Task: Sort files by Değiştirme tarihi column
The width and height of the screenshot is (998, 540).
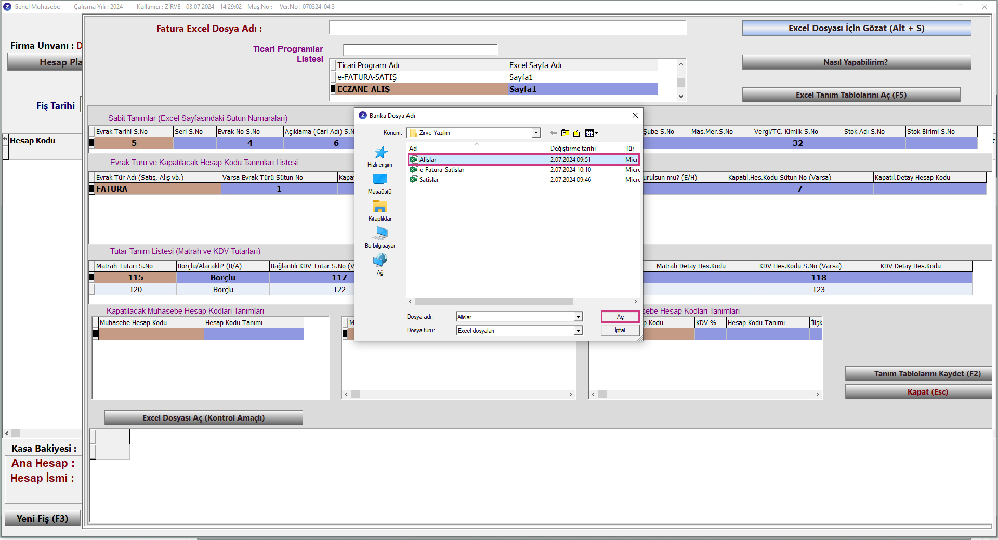Action: (x=573, y=148)
